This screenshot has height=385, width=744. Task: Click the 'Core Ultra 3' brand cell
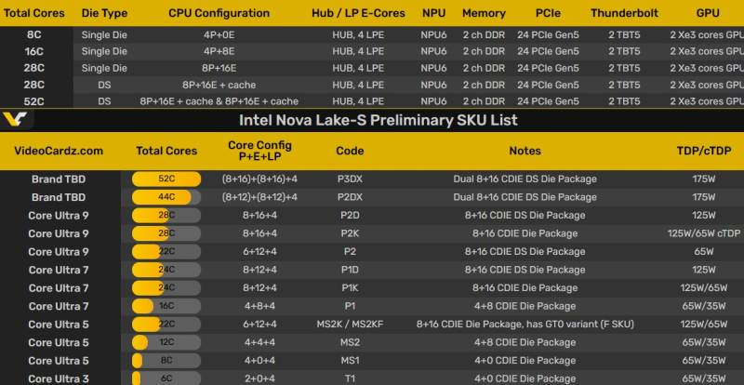pos(59,378)
